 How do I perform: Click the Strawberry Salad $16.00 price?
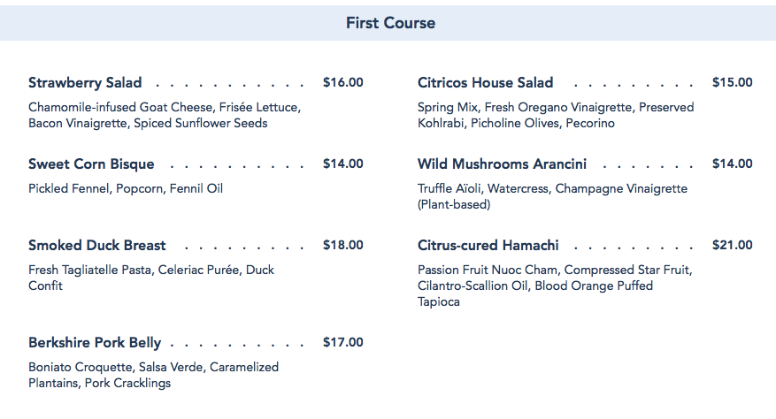pyautogui.click(x=343, y=83)
